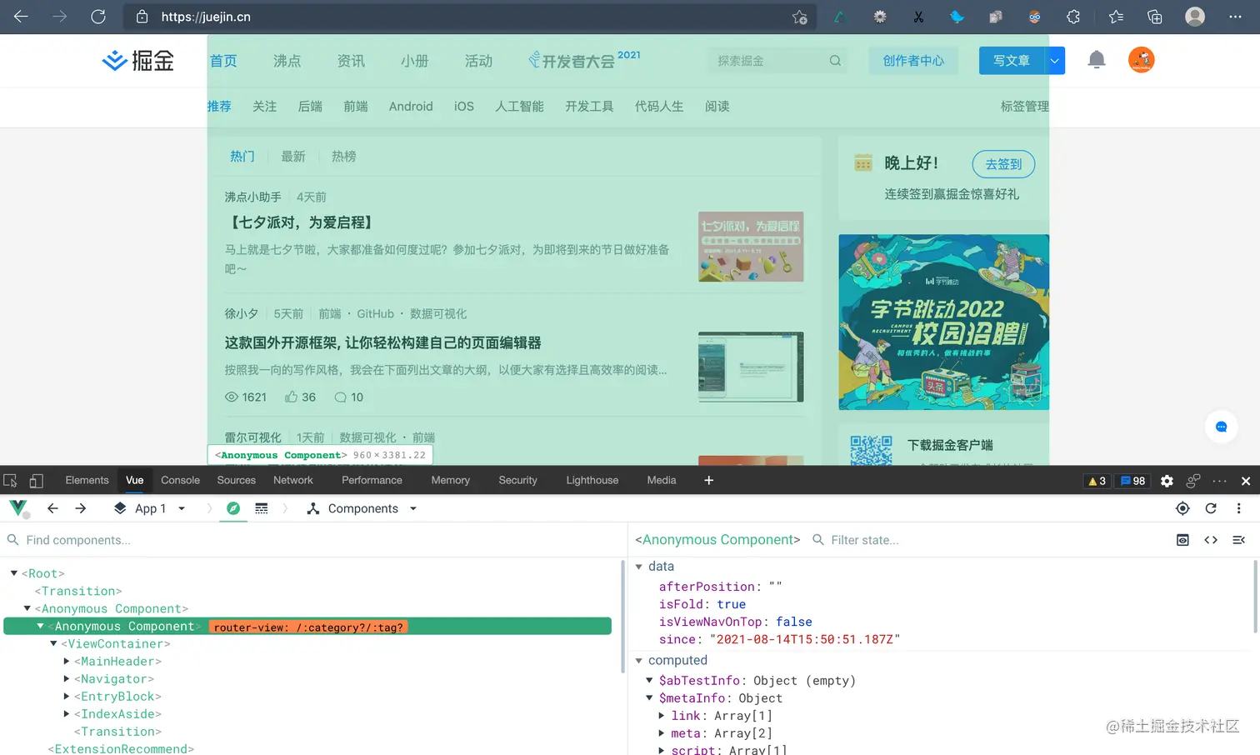Force refresh Vue devtools
The height and width of the screenshot is (755, 1260).
click(1211, 508)
